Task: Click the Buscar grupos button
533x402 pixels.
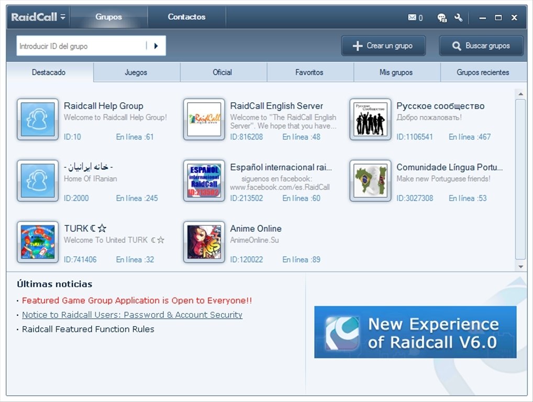Action: click(x=481, y=46)
